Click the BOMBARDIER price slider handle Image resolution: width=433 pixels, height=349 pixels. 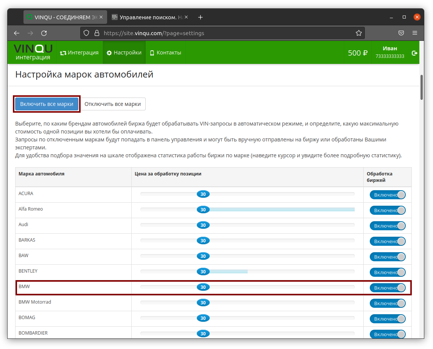(x=203, y=333)
